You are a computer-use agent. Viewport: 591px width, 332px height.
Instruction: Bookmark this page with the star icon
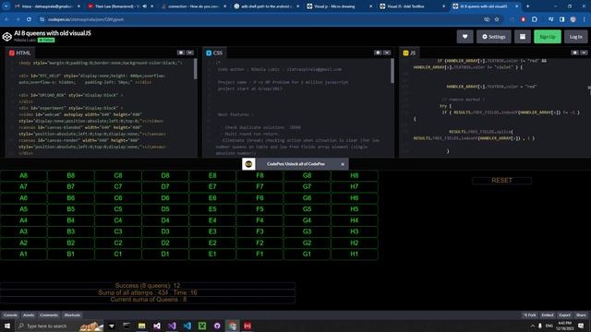(x=497, y=19)
